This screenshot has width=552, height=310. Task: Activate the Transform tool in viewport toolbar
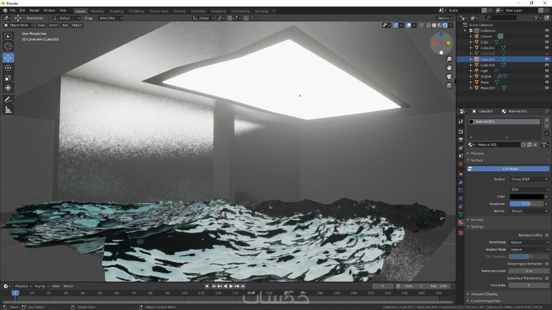tap(8, 88)
